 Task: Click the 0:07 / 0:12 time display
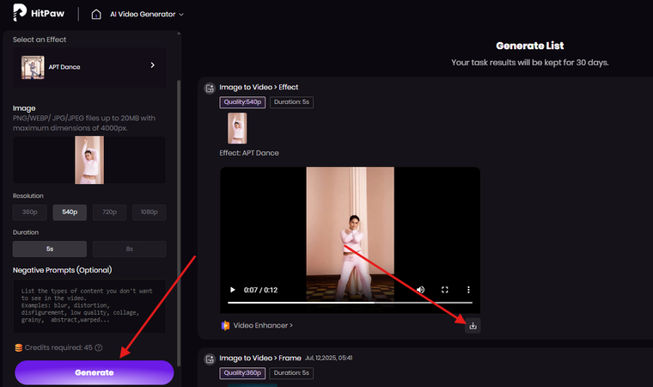point(260,290)
